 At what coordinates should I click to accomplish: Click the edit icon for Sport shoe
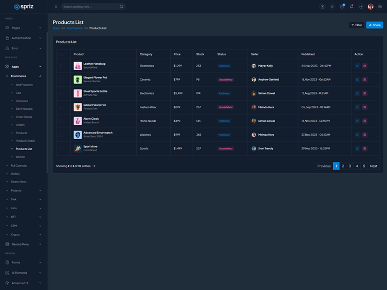click(357, 148)
